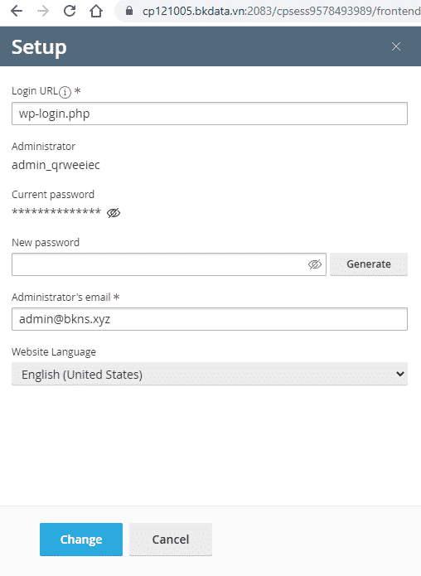Image resolution: width=421 pixels, height=576 pixels.
Task: Generate a new random password
Action: point(369,264)
